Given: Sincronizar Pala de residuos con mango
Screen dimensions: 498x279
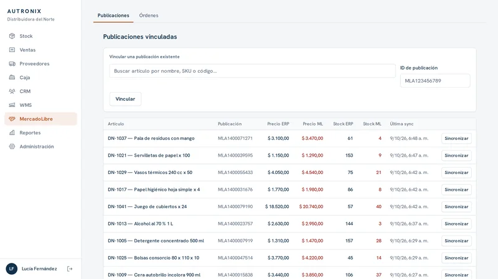Looking at the screenshot, I should tap(456, 139).
